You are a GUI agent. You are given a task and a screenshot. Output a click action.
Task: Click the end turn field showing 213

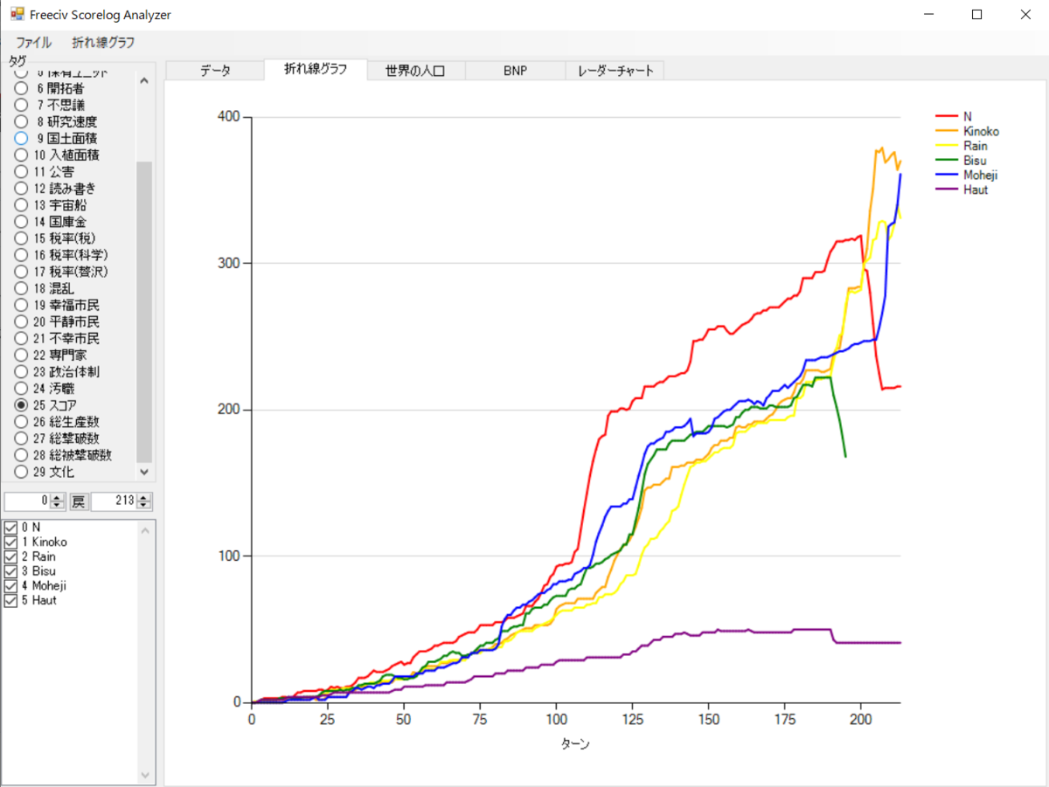115,501
